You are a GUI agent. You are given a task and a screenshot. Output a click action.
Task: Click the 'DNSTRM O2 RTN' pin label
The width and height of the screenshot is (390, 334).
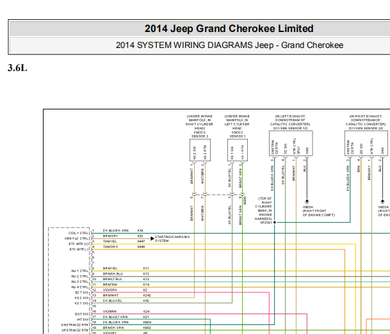pyautogui.click(x=75, y=325)
